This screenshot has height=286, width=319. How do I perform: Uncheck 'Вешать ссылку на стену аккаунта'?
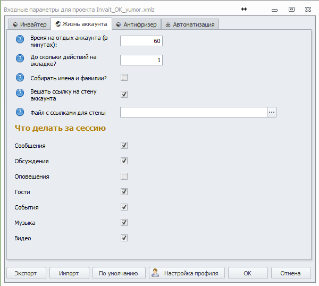tap(124, 94)
